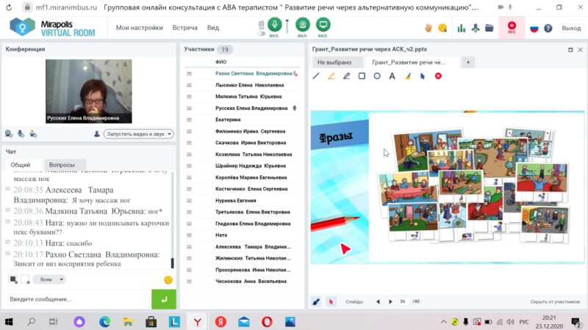Adjust the microphone volume slider

click(287, 26)
